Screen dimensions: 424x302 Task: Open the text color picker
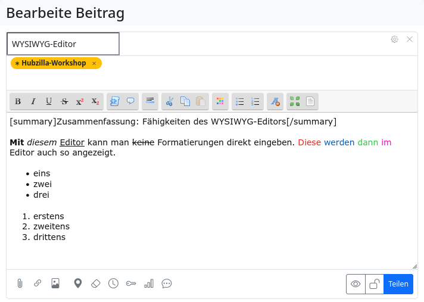tap(220, 101)
